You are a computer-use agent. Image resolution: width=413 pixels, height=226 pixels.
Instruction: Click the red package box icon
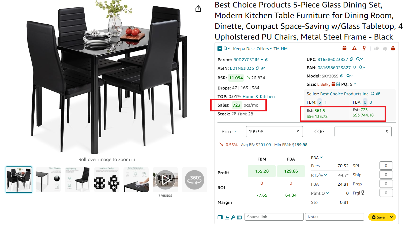click(344, 48)
